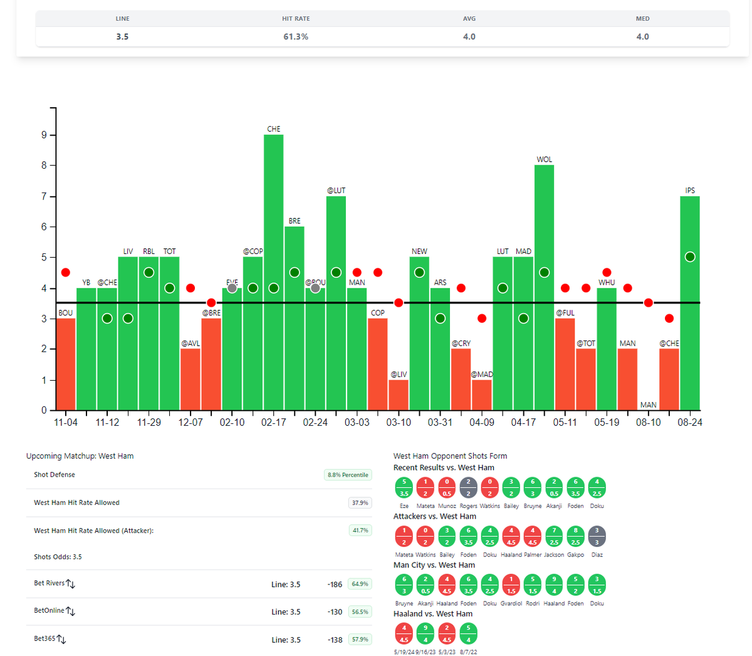Screen dimensions: 752x656
Task: Click the sort arrows beside Bet Rivers
Action: pos(71,584)
